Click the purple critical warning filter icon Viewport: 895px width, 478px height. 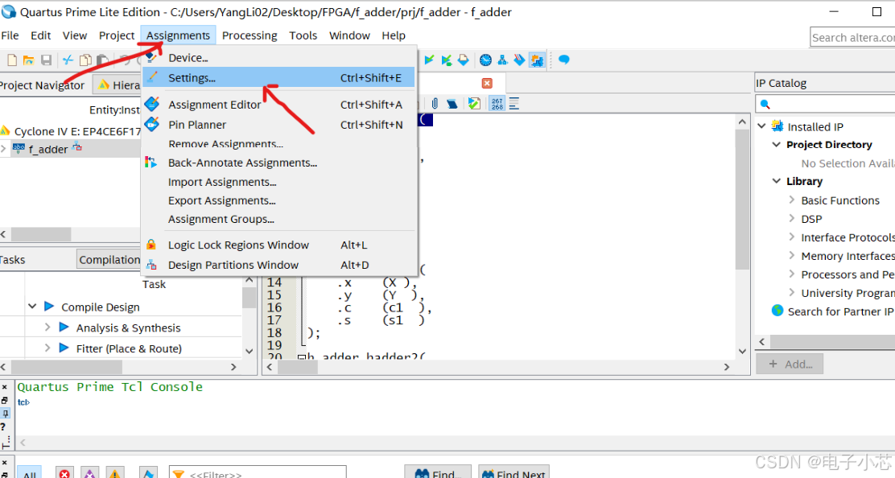pos(89,473)
